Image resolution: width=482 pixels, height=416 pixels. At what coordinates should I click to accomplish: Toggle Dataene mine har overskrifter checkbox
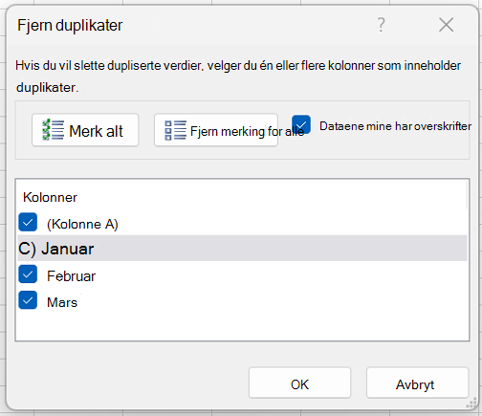click(301, 124)
